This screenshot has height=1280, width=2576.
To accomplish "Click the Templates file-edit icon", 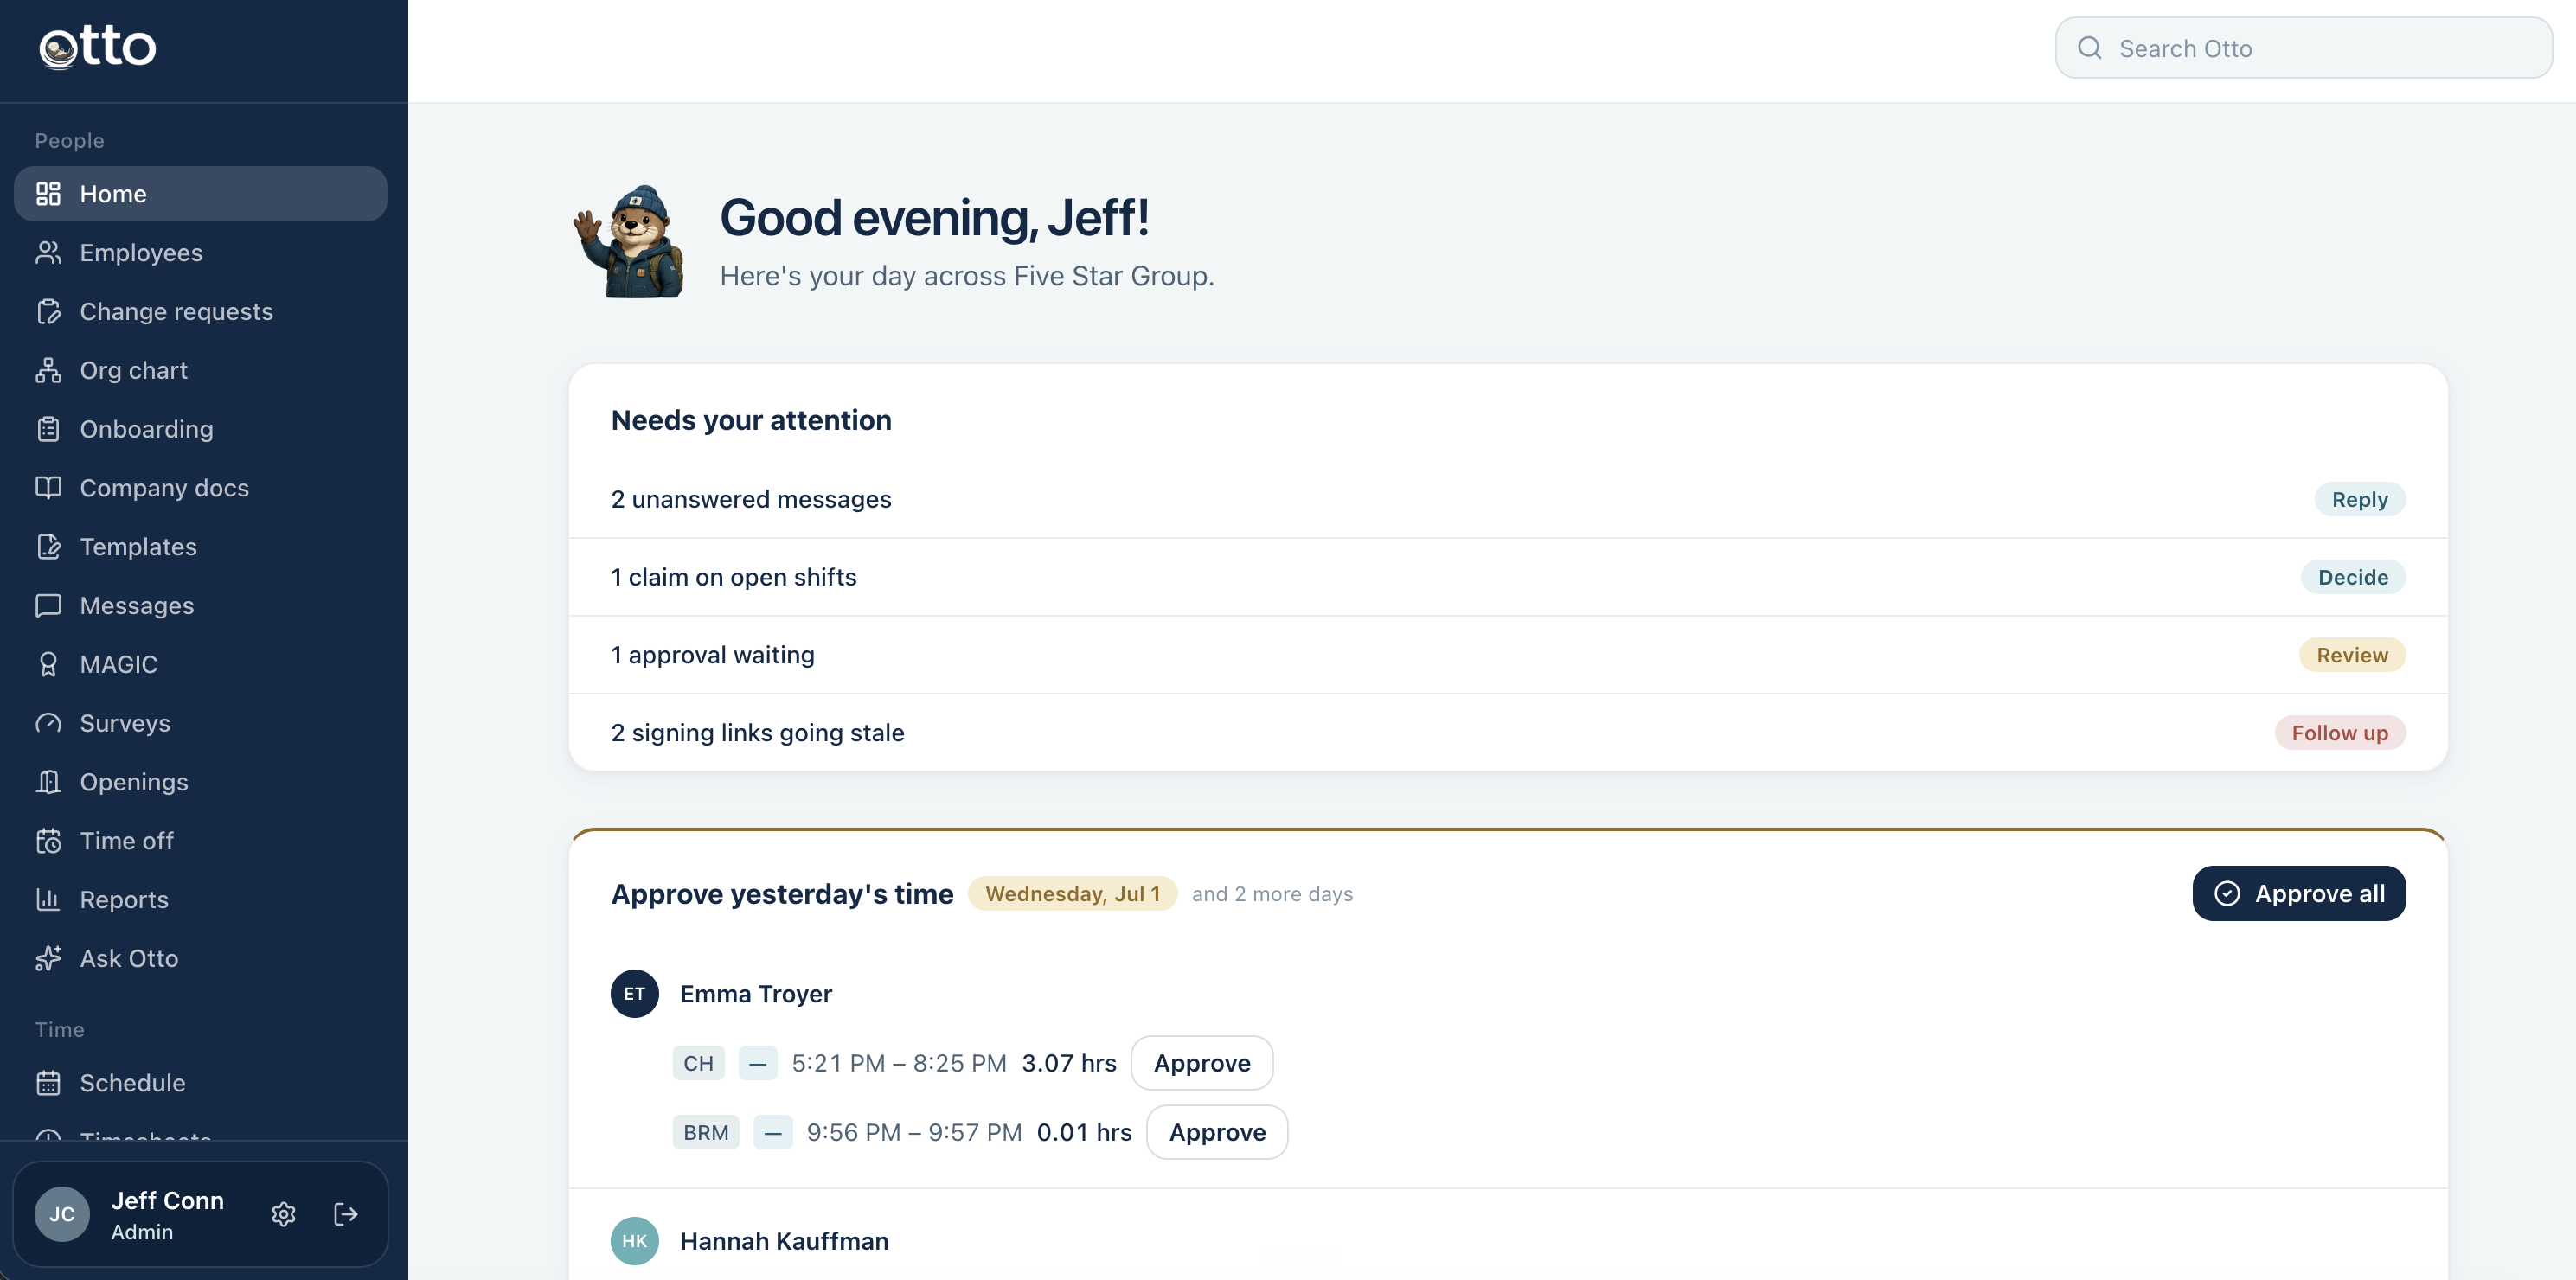I will (48, 547).
